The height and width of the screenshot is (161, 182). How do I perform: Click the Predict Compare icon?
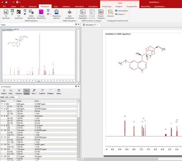101,14
